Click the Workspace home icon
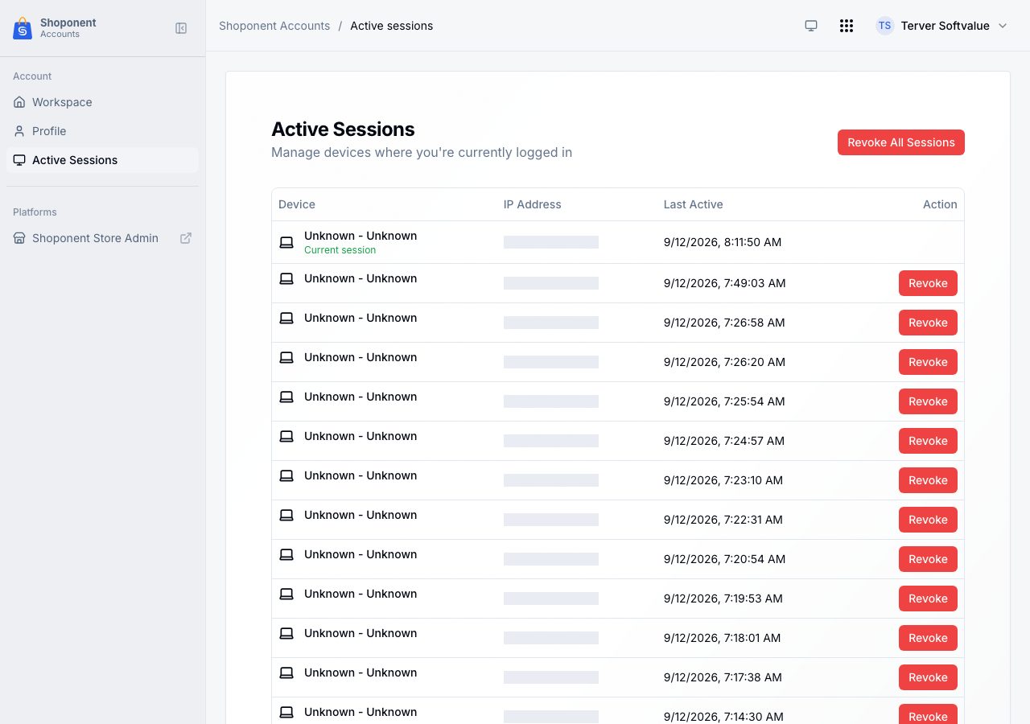Image resolution: width=1030 pixels, height=724 pixels. (19, 102)
